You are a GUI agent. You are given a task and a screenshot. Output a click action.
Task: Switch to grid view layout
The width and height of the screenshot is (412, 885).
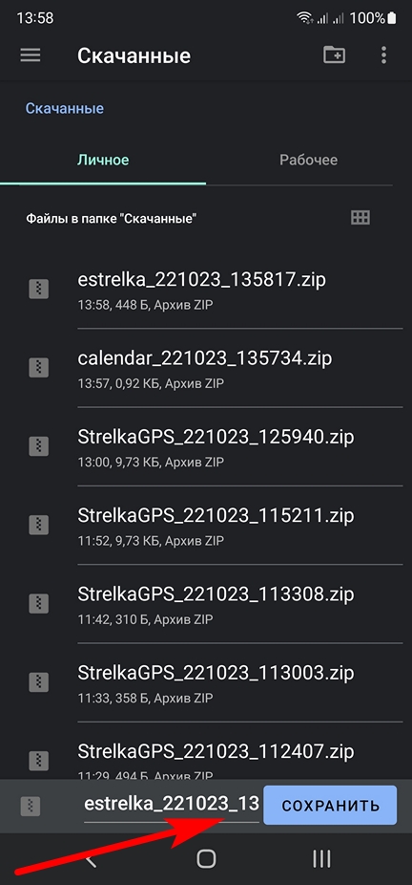pos(360,217)
